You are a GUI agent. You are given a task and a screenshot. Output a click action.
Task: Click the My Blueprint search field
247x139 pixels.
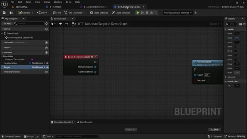pyautogui.click(x=29, y=24)
